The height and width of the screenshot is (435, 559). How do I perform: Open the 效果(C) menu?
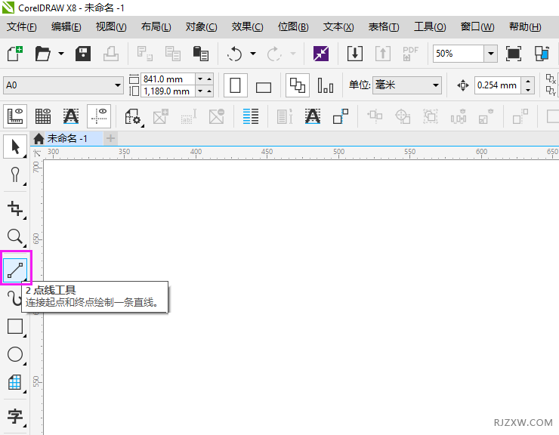click(247, 26)
